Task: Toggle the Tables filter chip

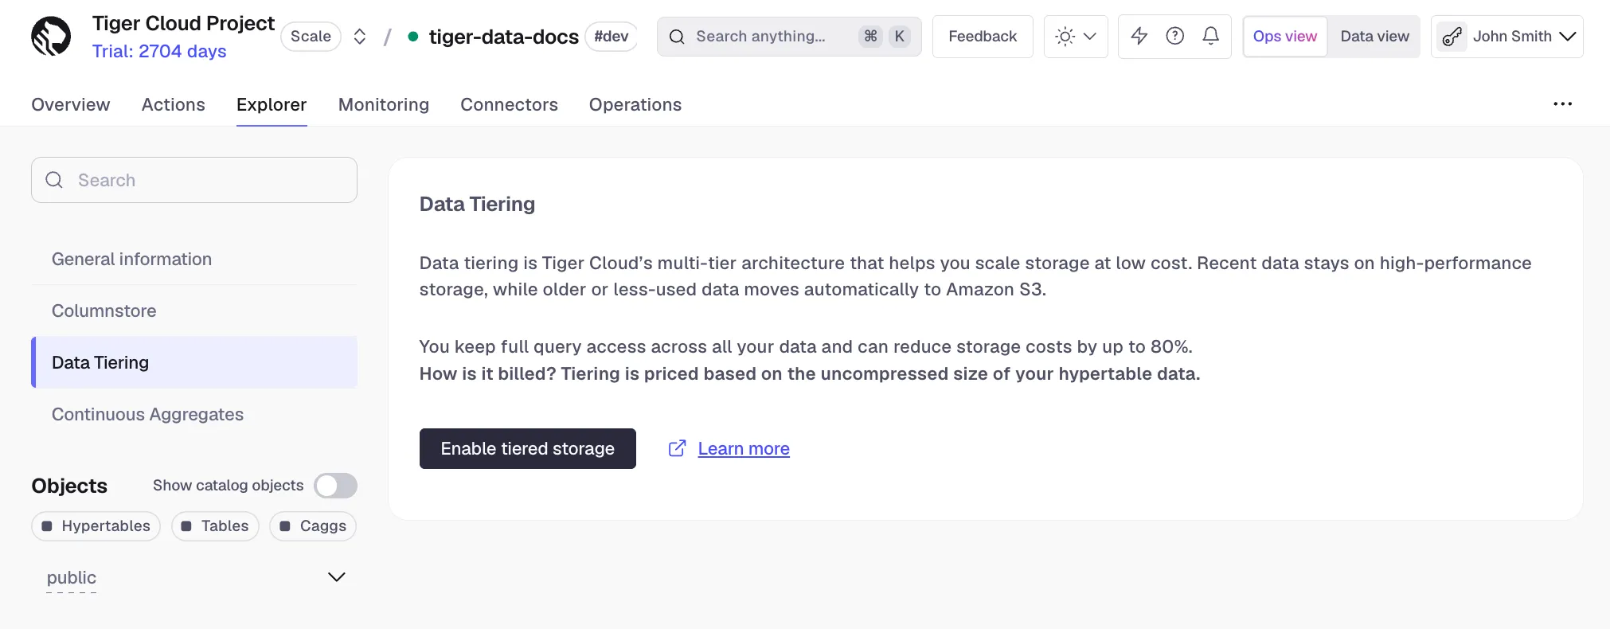Action: coord(215,526)
